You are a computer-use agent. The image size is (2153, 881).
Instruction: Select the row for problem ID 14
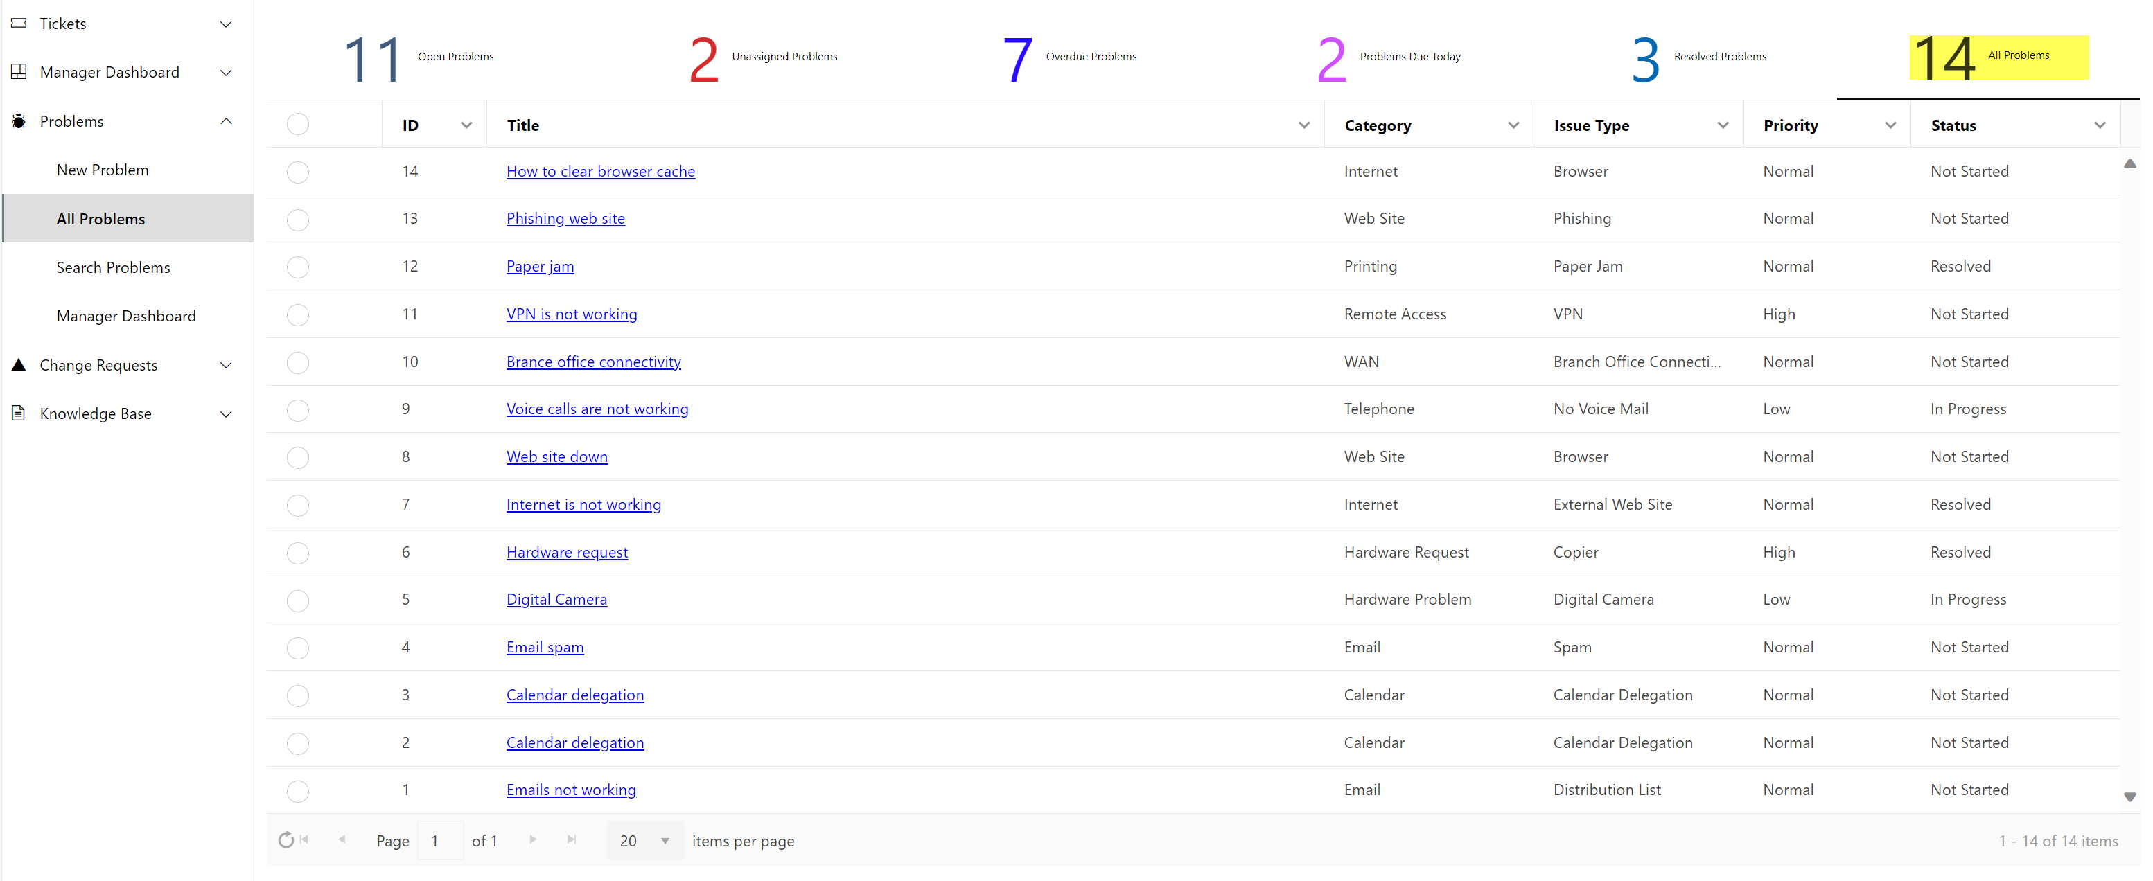pyautogui.click(x=297, y=172)
